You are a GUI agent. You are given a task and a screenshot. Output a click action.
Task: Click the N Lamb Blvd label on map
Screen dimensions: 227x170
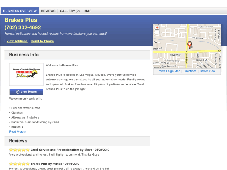(x=186, y=57)
